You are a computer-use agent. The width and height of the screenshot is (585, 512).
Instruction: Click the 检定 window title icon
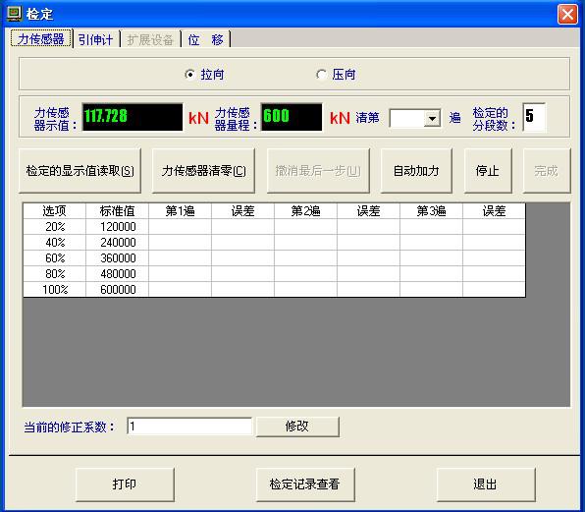(x=14, y=14)
